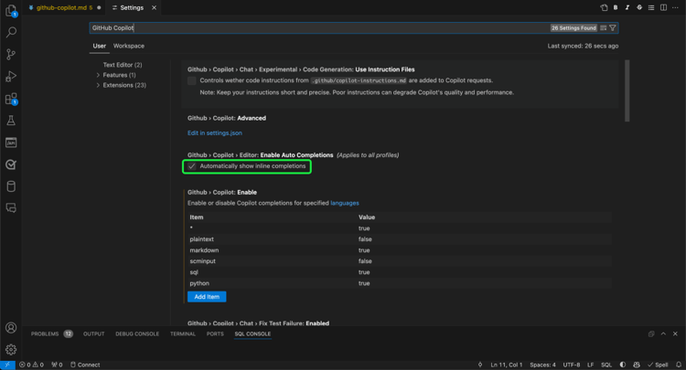
Task: Open the Testing flask icon
Action: coord(11,121)
